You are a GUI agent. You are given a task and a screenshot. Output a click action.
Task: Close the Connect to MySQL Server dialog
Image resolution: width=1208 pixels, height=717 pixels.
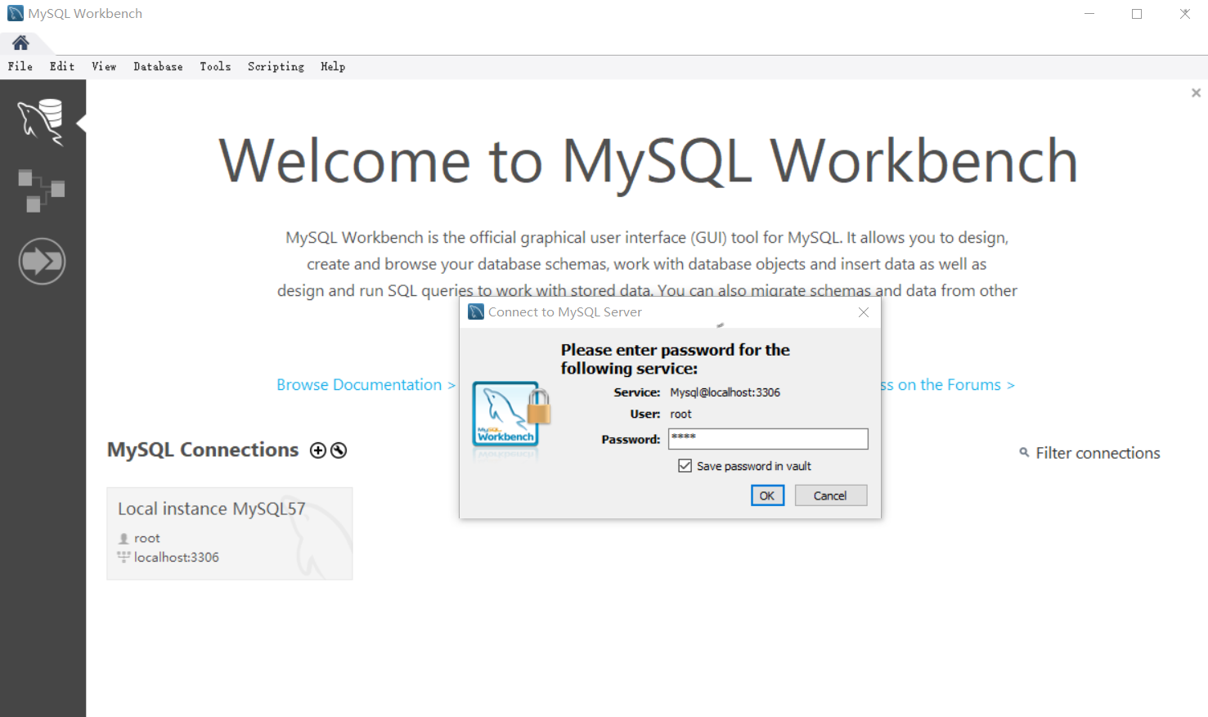[864, 312]
